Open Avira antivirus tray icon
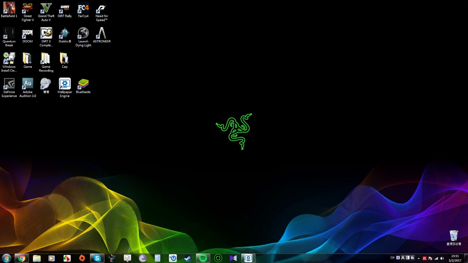Screen dimensions: 468x263 [424, 258]
